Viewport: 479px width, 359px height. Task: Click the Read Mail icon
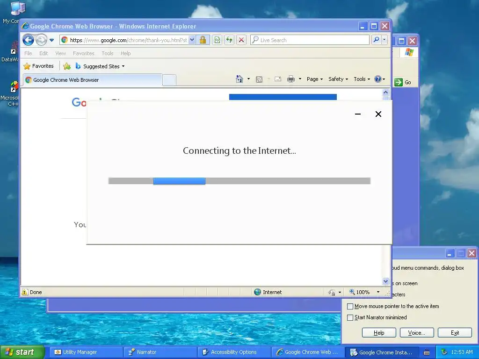point(278,79)
